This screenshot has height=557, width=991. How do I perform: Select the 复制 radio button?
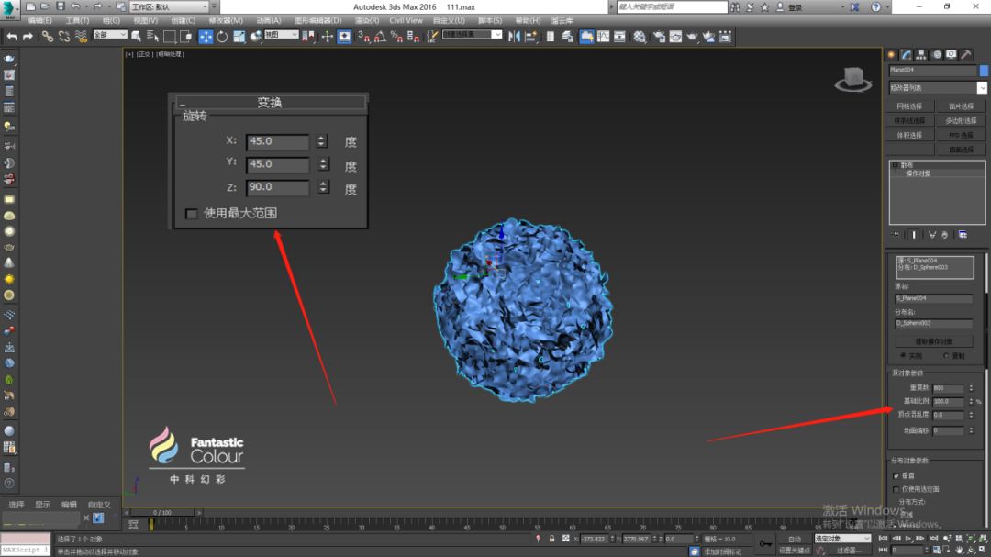click(x=948, y=355)
